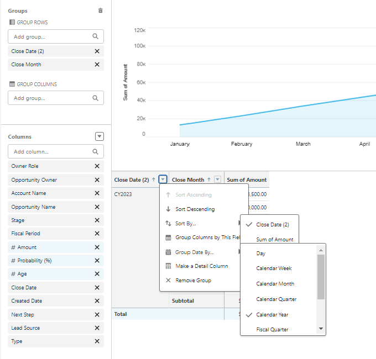The image size is (376, 359).
Task: Delete the Lead Source column
Action: click(97, 328)
